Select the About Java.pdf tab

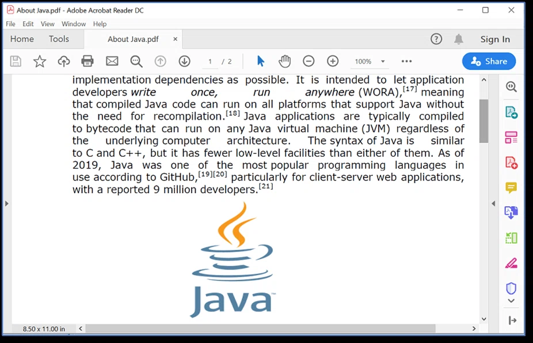pyautogui.click(x=133, y=39)
